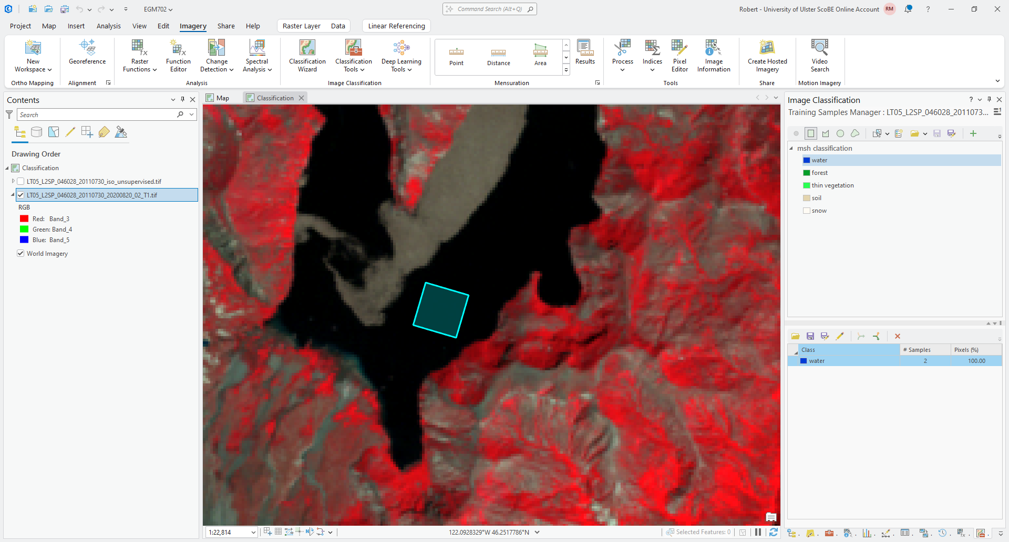
Task: Uncheck the World Imagery layer
Action: (21, 253)
